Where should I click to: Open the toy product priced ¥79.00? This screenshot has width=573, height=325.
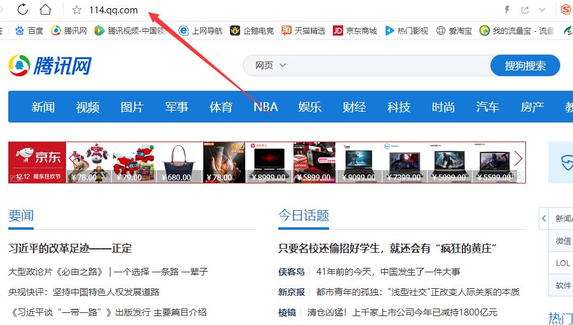pyautogui.click(x=134, y=162)
